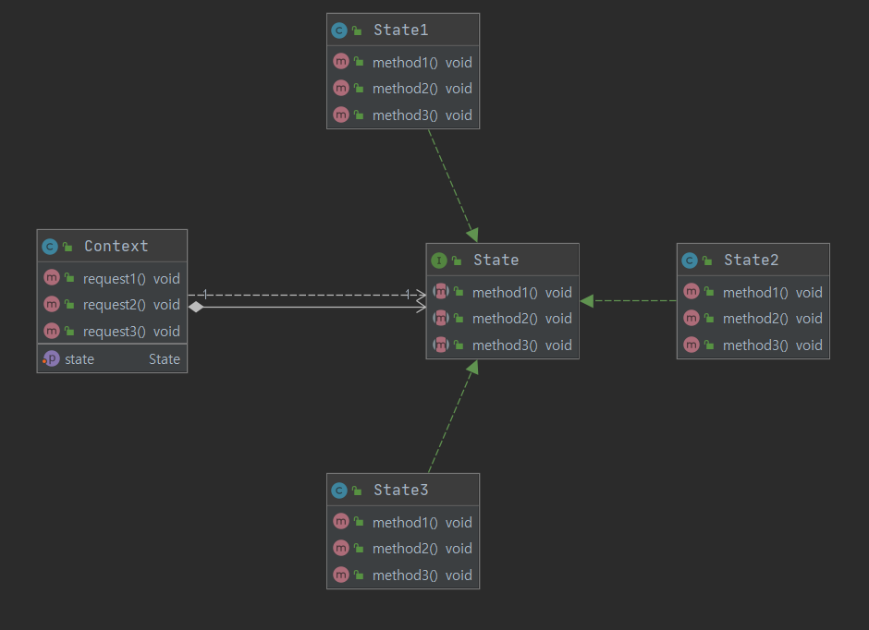The image size is (869, 630).
Task: Click the green interface icon on State
Action: 438,260
